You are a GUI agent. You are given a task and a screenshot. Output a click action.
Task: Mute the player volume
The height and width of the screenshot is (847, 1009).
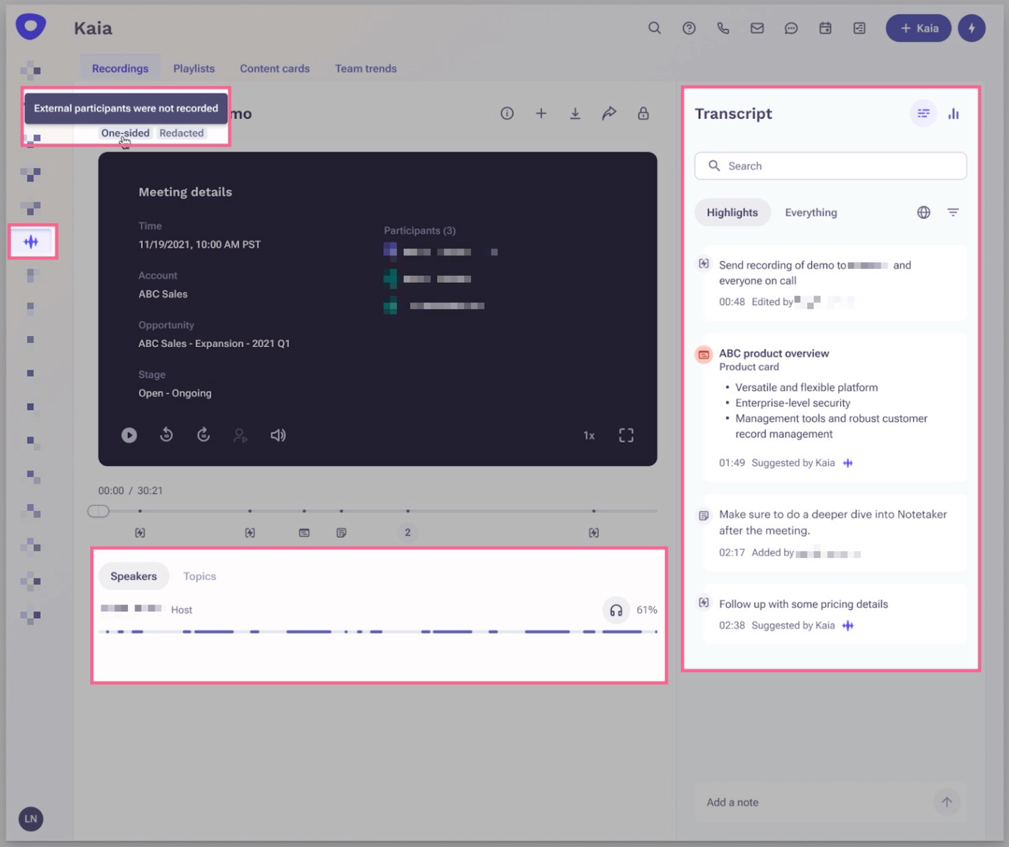point(278,435)
